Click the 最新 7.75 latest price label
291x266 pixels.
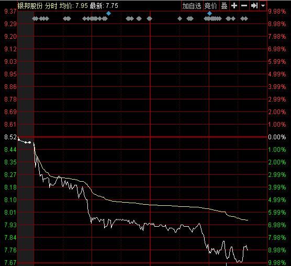104,6
